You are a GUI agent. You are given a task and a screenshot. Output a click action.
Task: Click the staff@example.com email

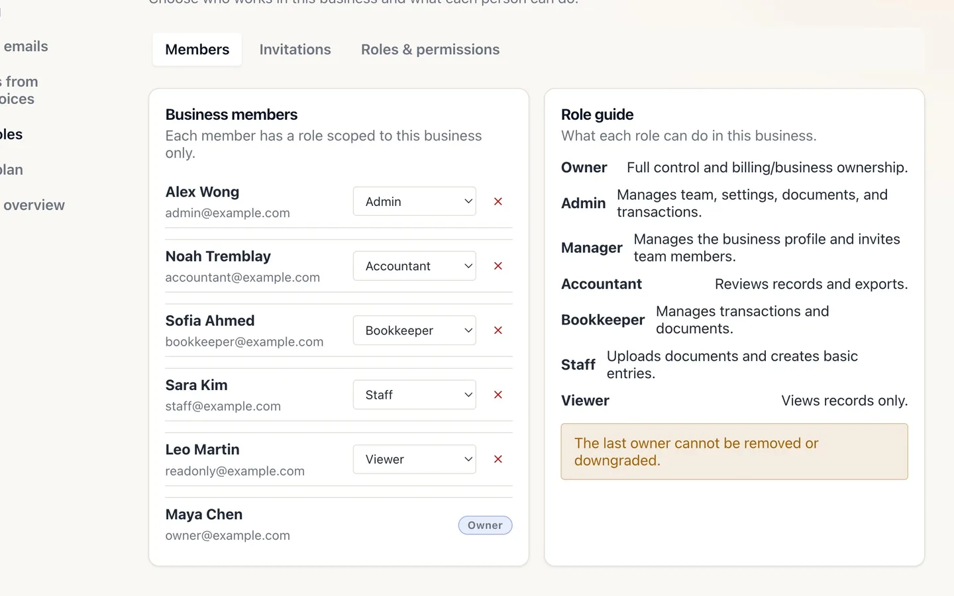pyautogui.click(x=223, y=406)
